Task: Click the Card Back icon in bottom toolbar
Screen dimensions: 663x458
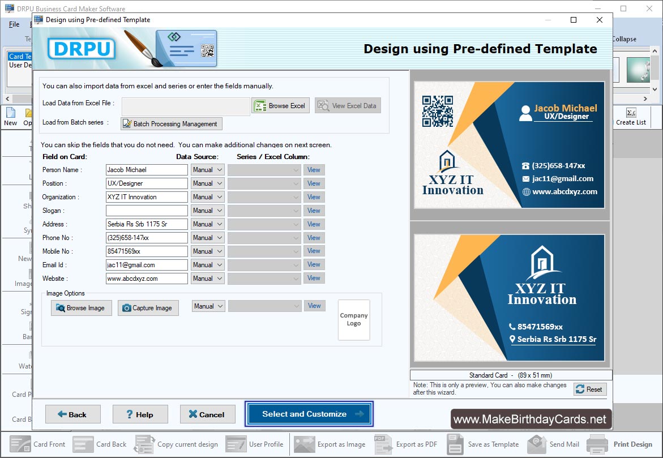Action: click(83, 444)
